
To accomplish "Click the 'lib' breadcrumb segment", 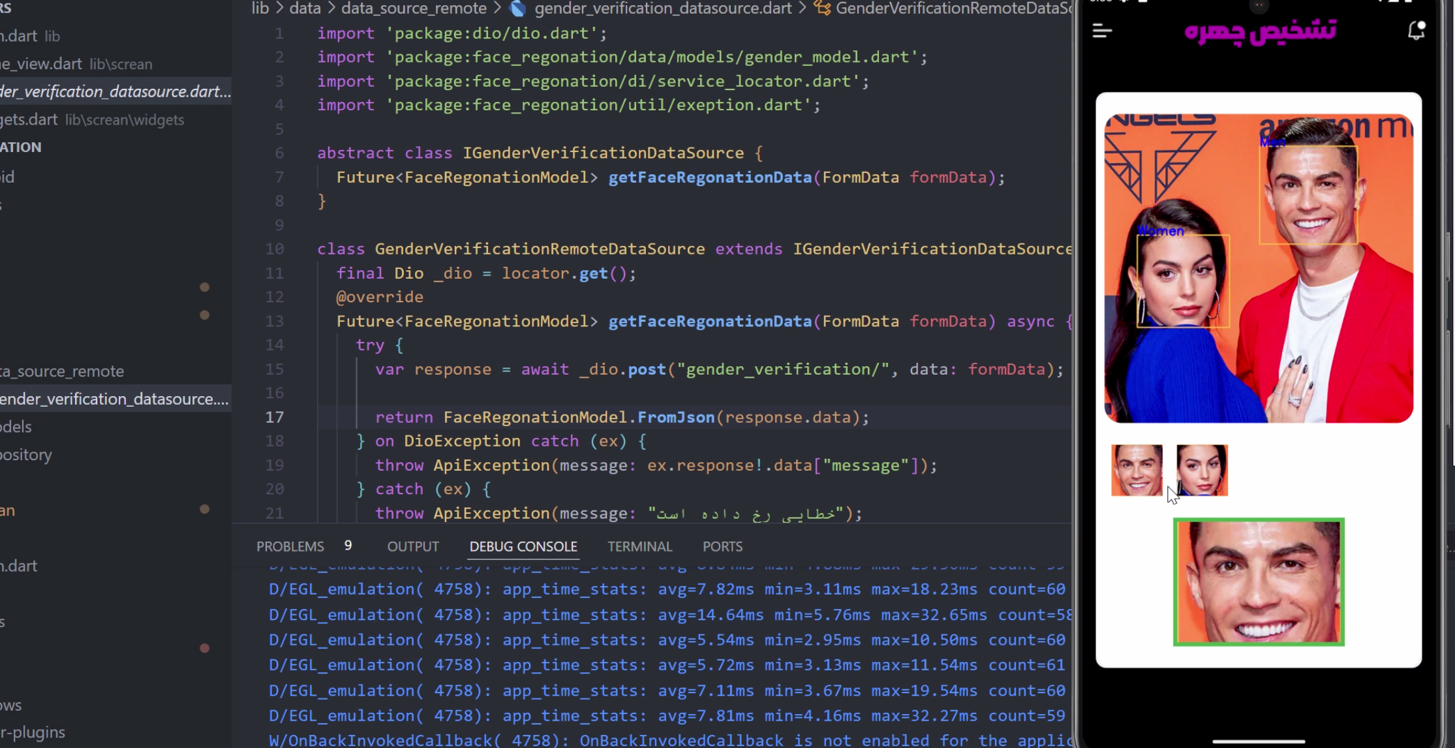I will point(260,8).
